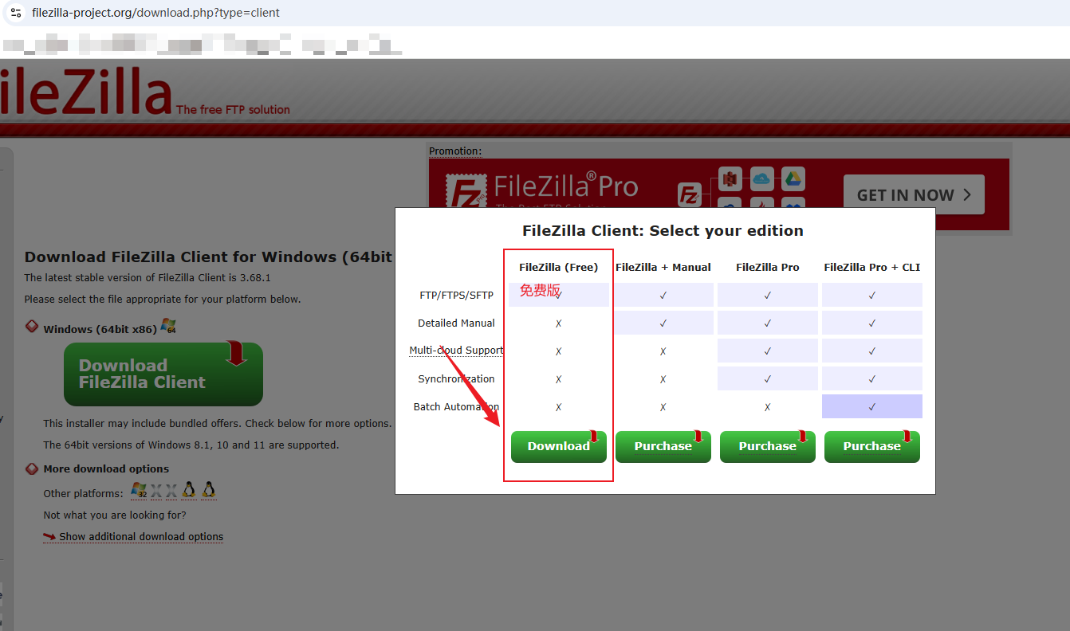This screenshot has height=631, width=1070.
Task: Click Multi-cloud Support checkmark under FileZilla Pro
Action: click(x=768, y=351)
